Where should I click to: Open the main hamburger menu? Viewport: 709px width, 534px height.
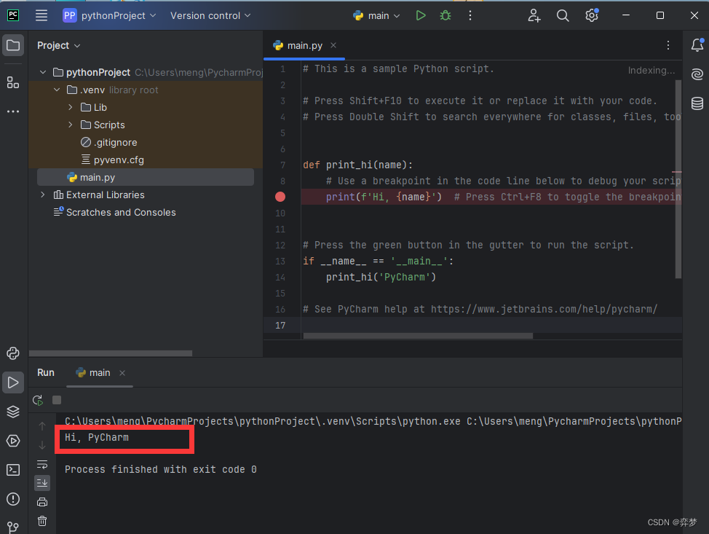(41, 15)
